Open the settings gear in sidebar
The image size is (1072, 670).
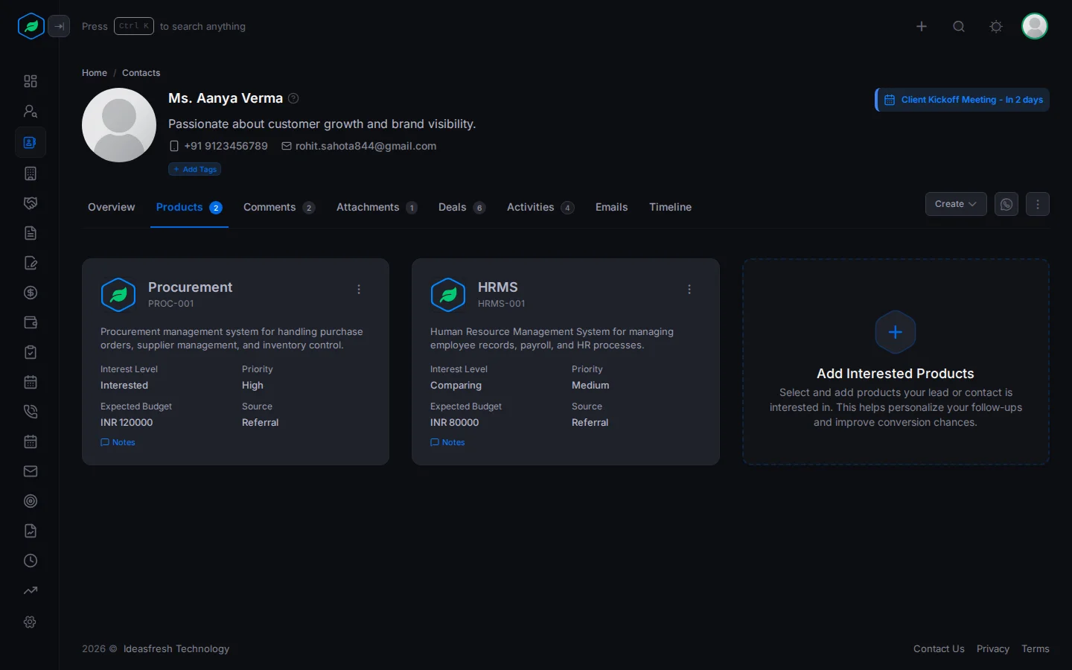pyautogui.click(x=31, y=622)
